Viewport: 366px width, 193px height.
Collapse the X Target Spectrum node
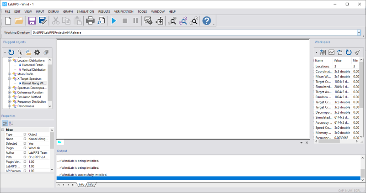10,78
